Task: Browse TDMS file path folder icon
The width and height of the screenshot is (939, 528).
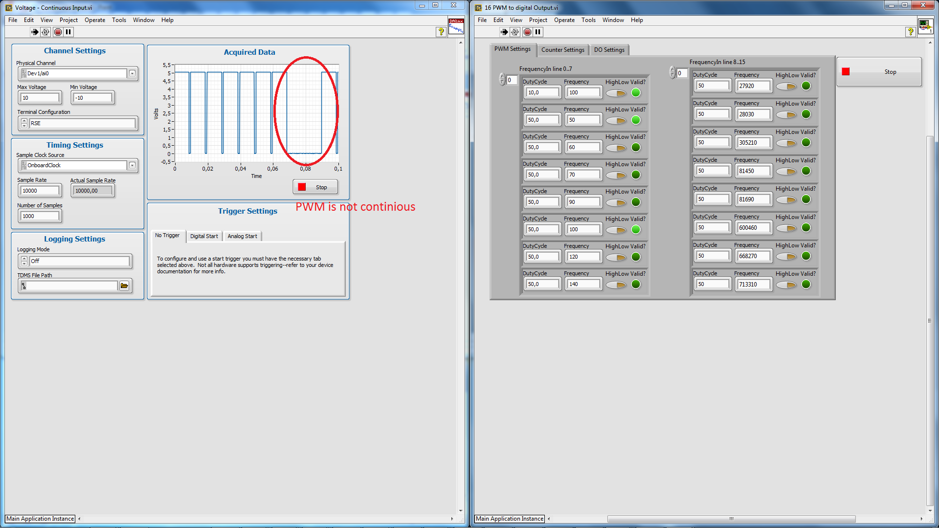Action: [x=124, y=286]
